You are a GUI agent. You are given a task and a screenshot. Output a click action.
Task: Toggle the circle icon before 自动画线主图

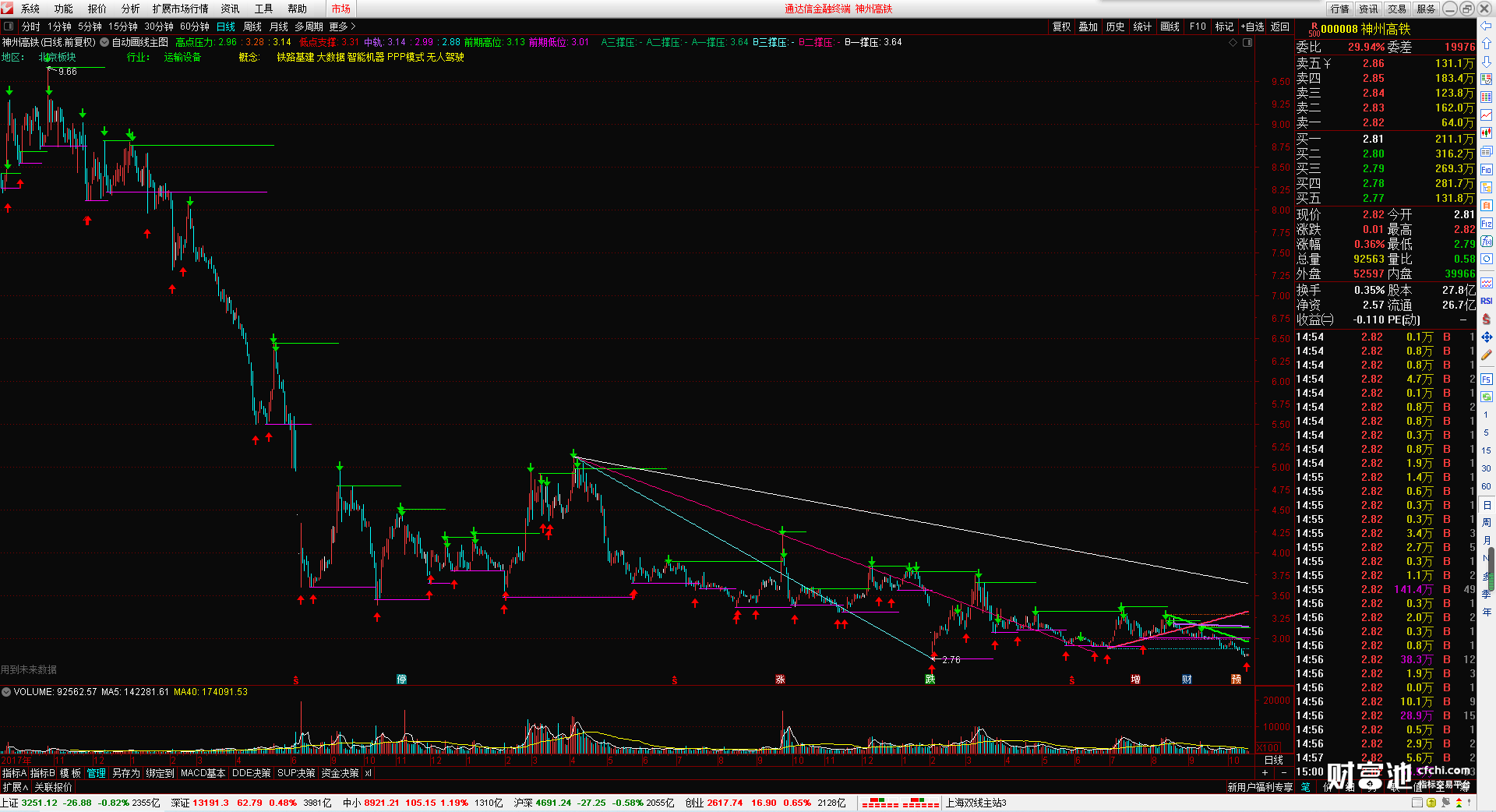[x=104, y=42]
